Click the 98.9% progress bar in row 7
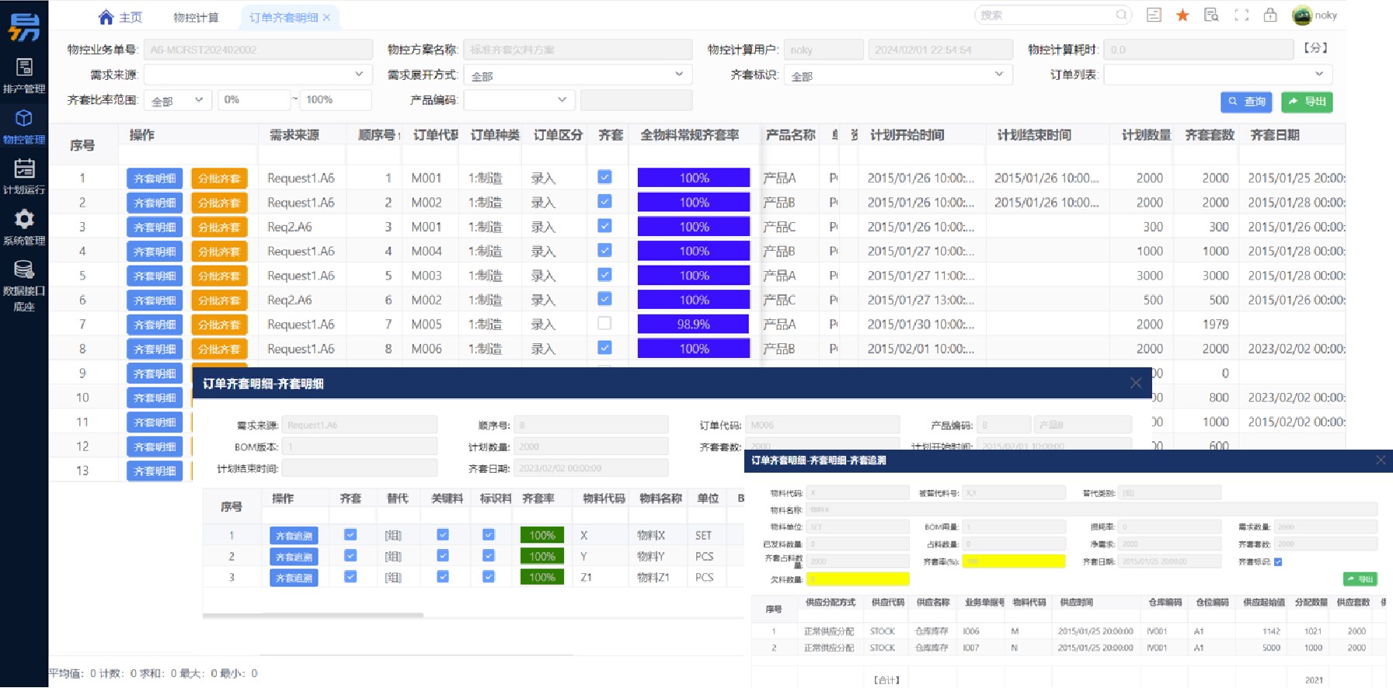The width and height of the screenshot is (1393, 688). [x=693, y=325]
